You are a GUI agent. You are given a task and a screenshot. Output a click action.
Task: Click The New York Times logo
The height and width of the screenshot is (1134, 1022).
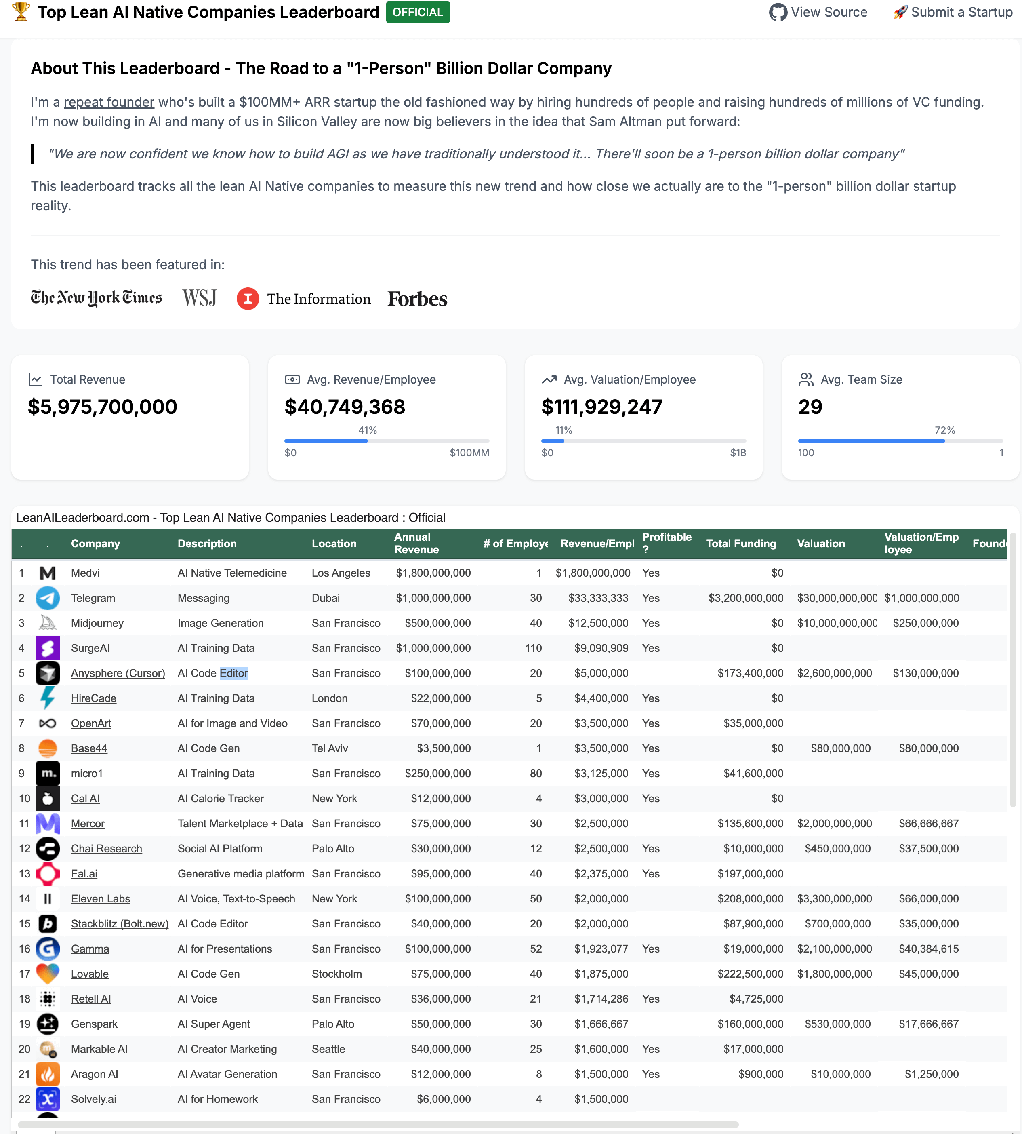pos(96,298)
